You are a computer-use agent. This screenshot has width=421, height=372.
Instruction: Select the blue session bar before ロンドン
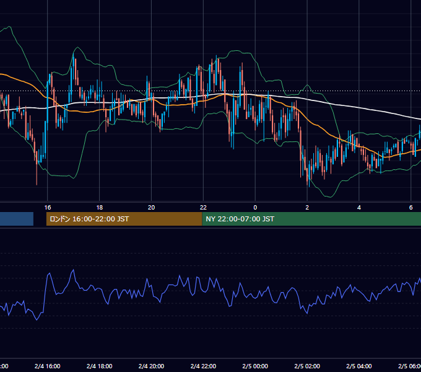click(17, 219)
